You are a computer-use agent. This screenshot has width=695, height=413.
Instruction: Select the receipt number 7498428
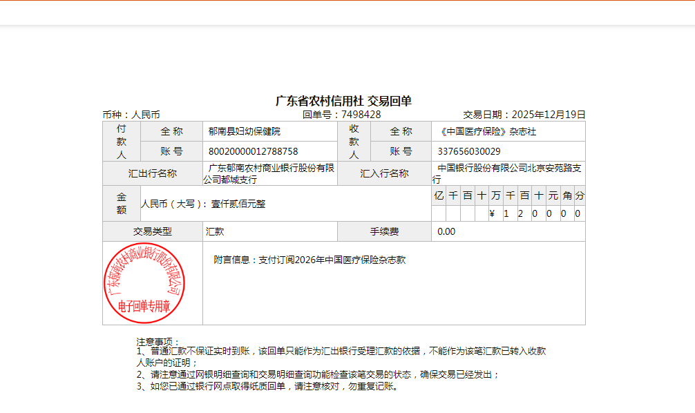pyautogui.click(x=361, y=115)
